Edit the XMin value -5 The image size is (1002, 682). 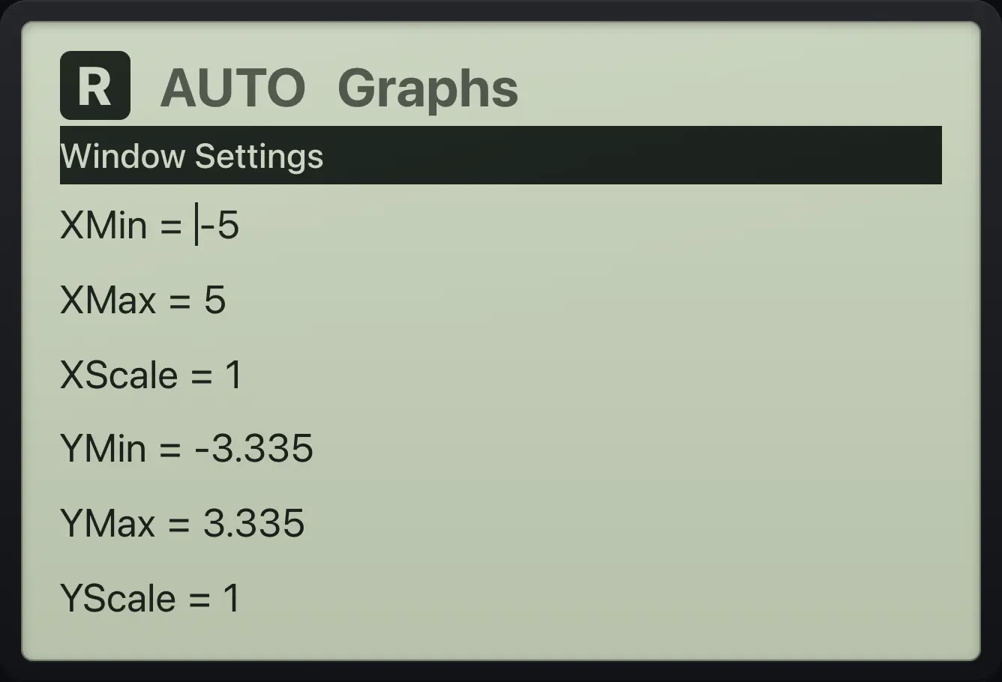pyautogui.click(x=220, y=225)
